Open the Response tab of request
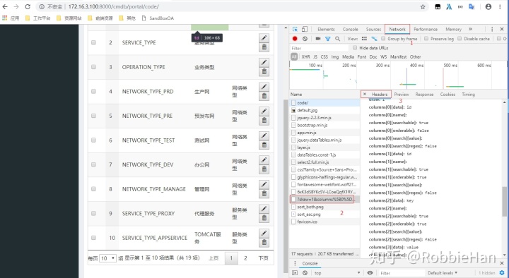 (424, 95)
